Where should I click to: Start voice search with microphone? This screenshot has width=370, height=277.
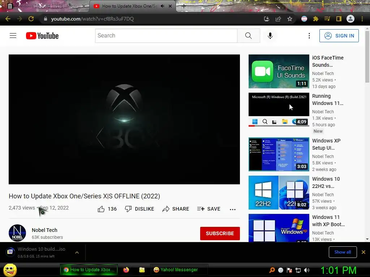coord(270,36)
